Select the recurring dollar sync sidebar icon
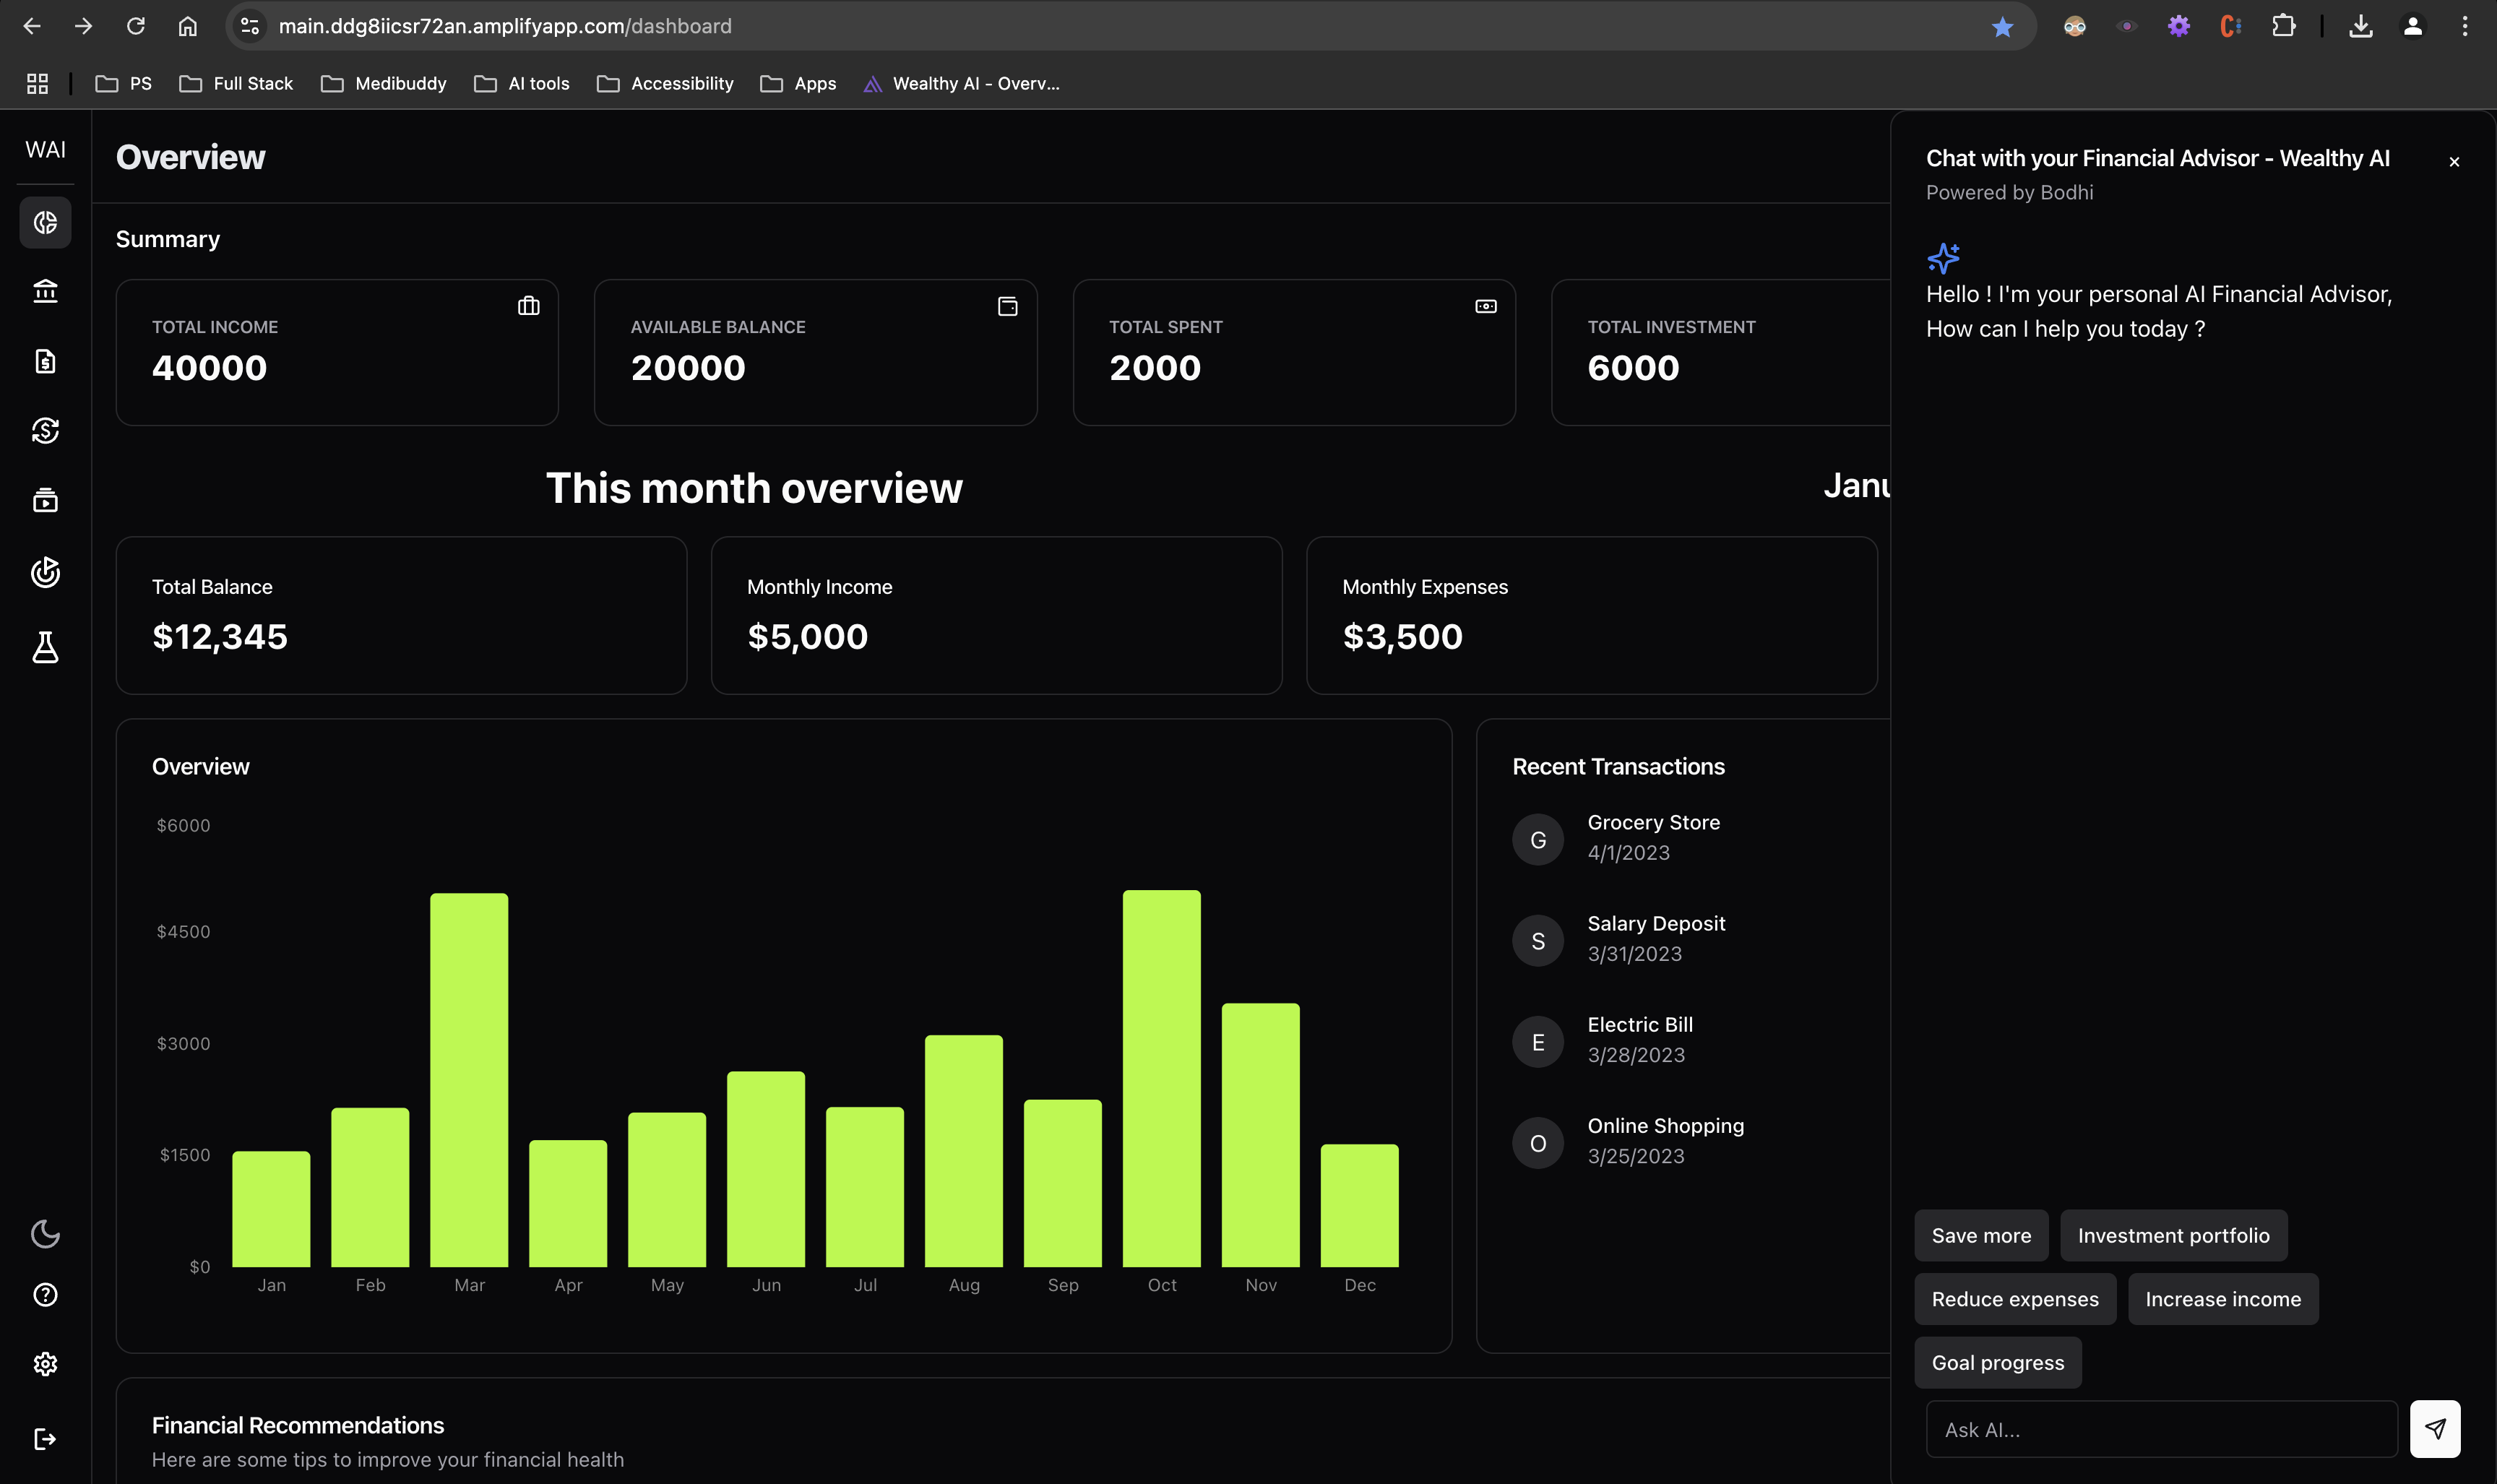The image size is (2497, 1484). [x=45, y=431]
